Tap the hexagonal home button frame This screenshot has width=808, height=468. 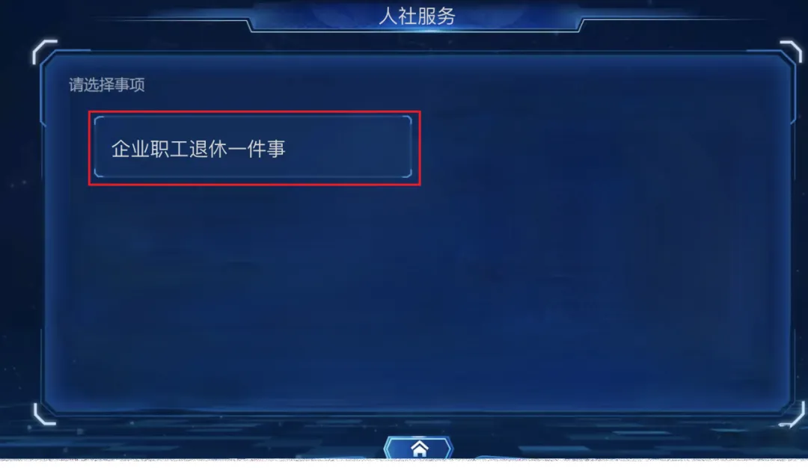[x=418, y=448]
